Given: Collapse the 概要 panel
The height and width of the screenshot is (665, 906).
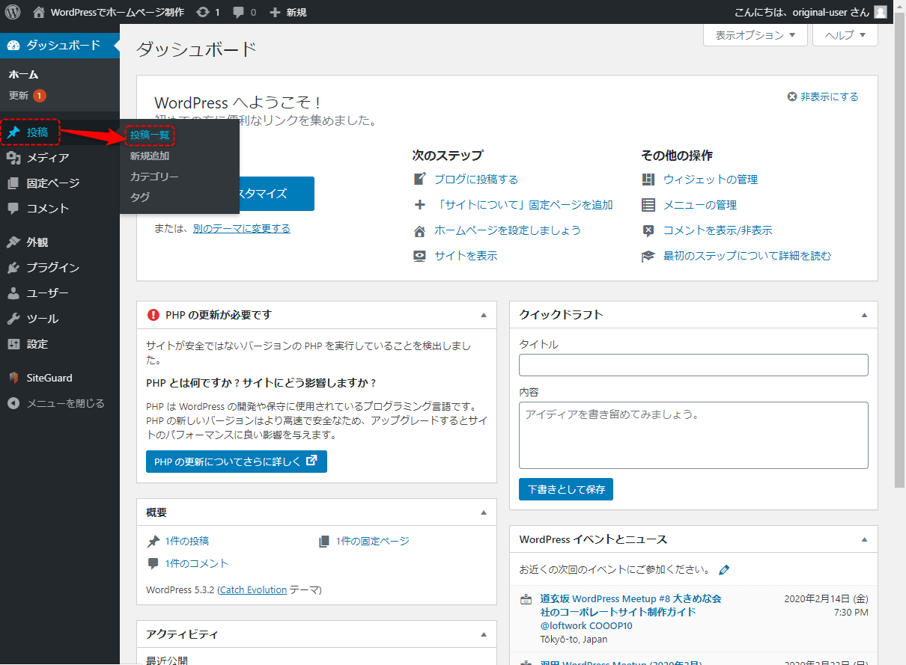Looking at the screenshot, I should (484, 512).
